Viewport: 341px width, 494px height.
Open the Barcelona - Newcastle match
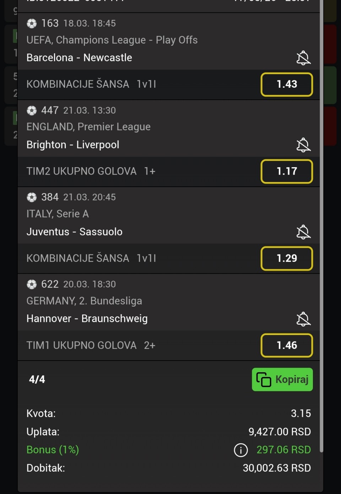click(x=79, y=57)
